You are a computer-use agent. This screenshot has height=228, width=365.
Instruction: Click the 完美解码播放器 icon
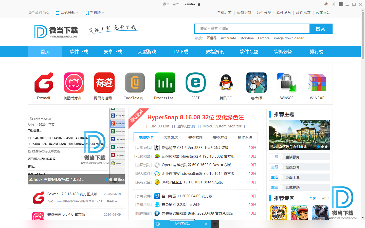(x=157, y=213)
